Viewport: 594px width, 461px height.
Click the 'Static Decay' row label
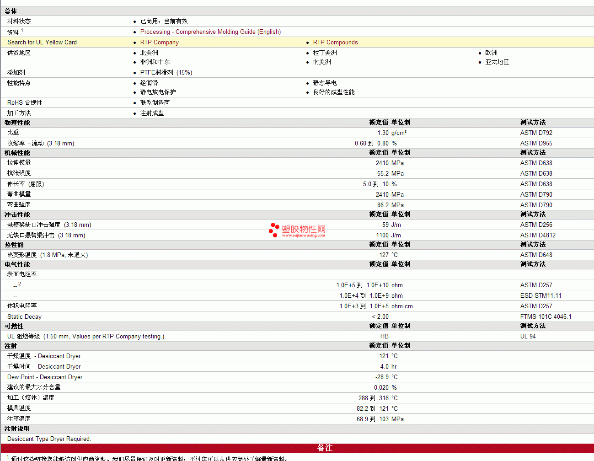pos(24,316)
